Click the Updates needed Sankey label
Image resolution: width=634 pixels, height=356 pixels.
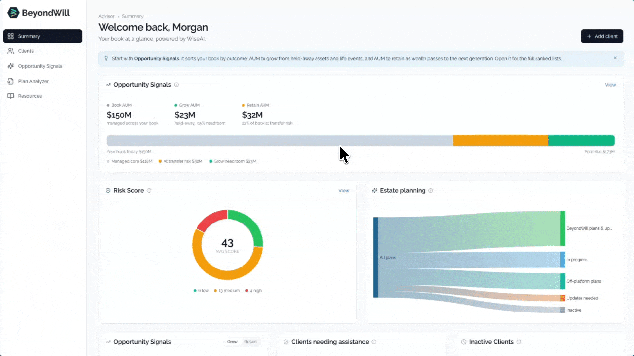[582, 298]
